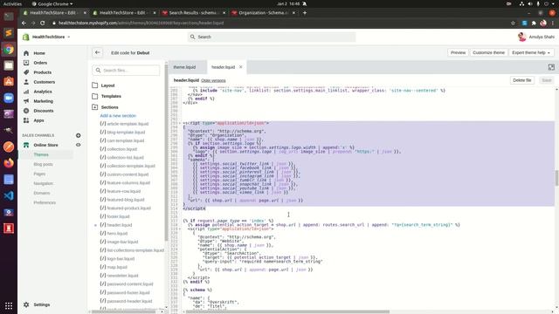Open Home in the Shopify sidebar
The width and height of the screenshot is (559, 314).
39,53
